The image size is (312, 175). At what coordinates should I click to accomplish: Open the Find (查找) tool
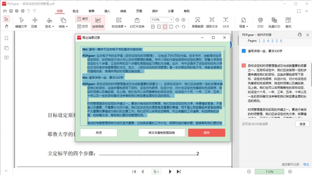pyautogui.click(x=288, y=23)
